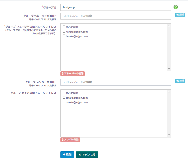Check nakata@exjpn.com in the manager list
Image resolution: width=188 pixels, height=162 pixels.
point(64,31)
